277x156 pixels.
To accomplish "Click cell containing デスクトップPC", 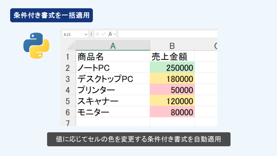I will point(113,78).
